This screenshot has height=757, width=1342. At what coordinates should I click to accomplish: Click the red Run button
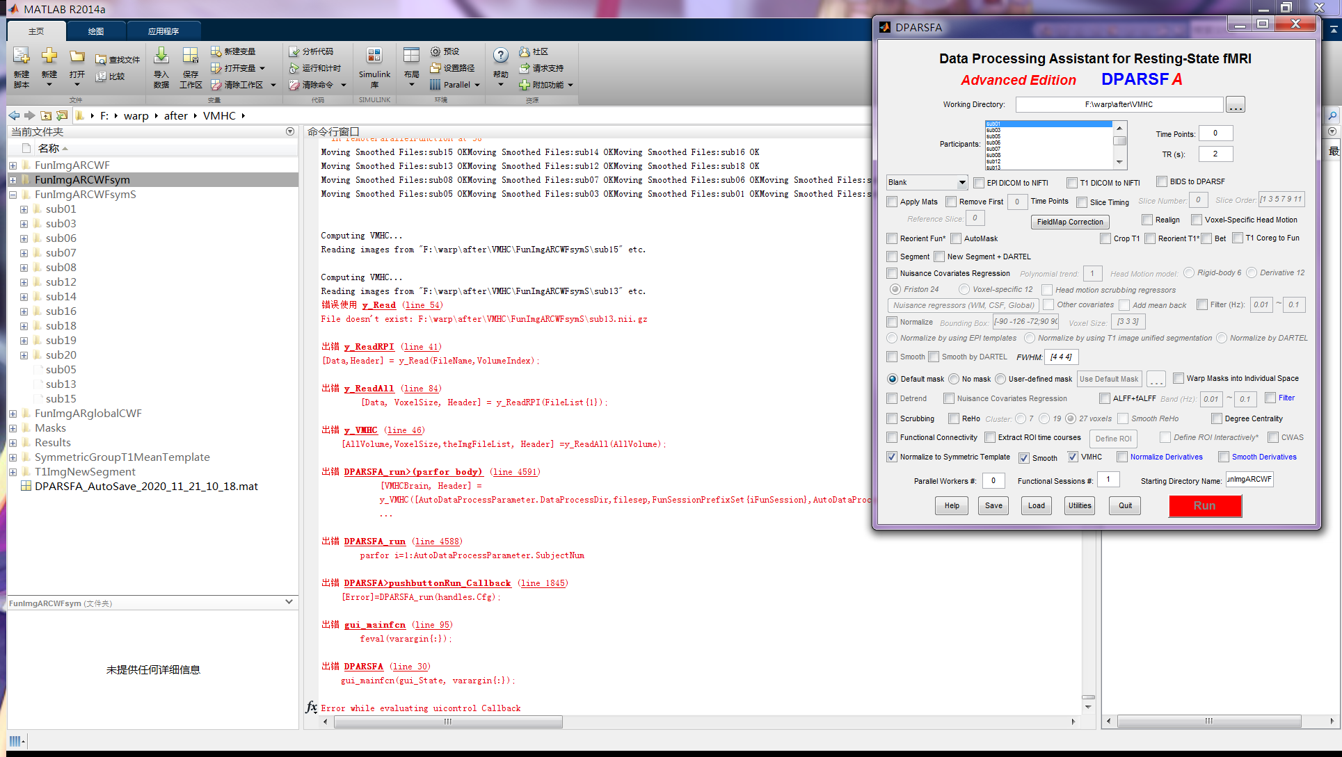tap(1205, 505)
